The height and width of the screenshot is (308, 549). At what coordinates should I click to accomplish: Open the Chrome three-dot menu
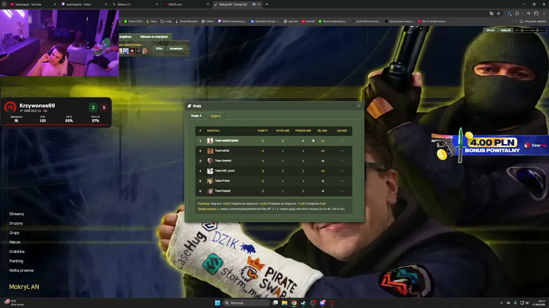[x=543, y=13]
